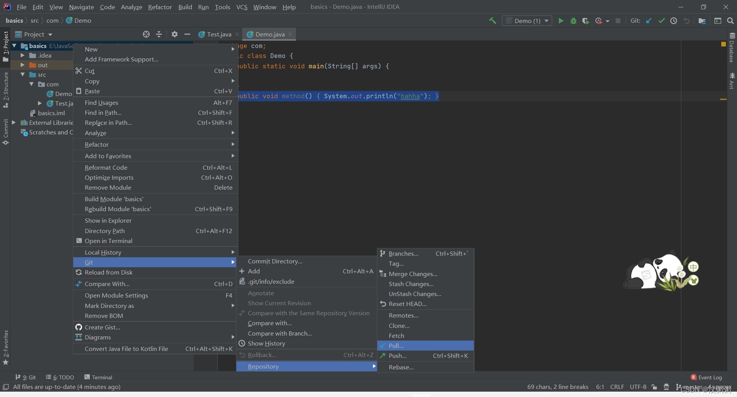Click the Build project hammer icon
This screenshot has width=737, height=397.
pos(492,21)
